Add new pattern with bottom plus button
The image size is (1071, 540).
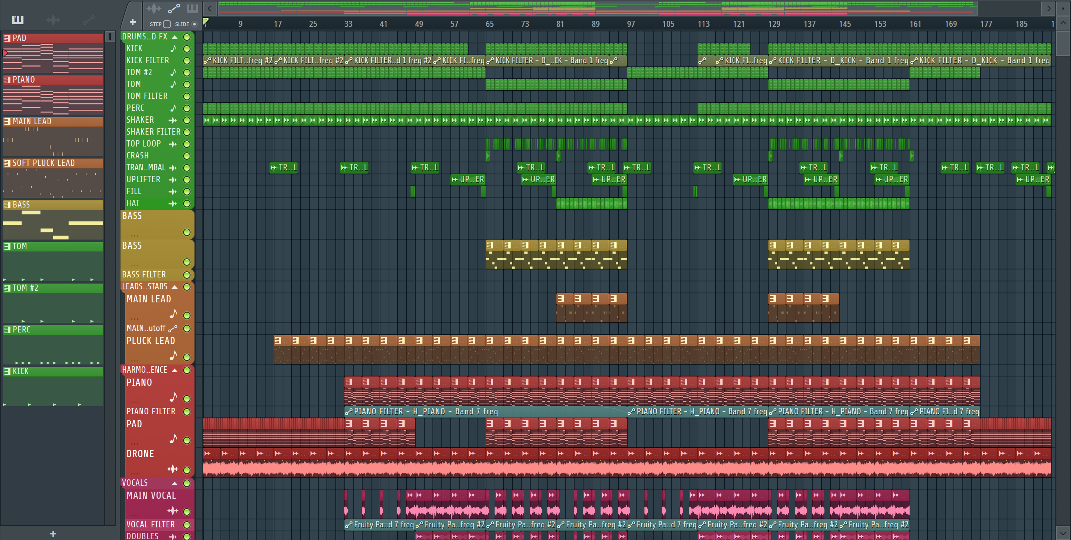[53, 533]
